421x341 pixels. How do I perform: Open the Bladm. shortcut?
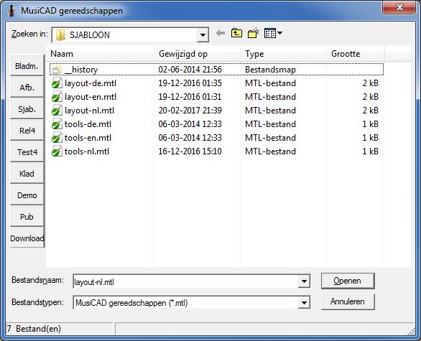(x=27, y=66)
